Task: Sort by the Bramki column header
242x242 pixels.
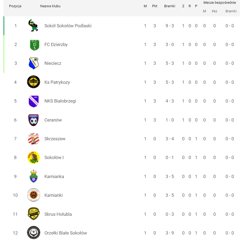Action: pyautogui.click(x=170, y=6)
